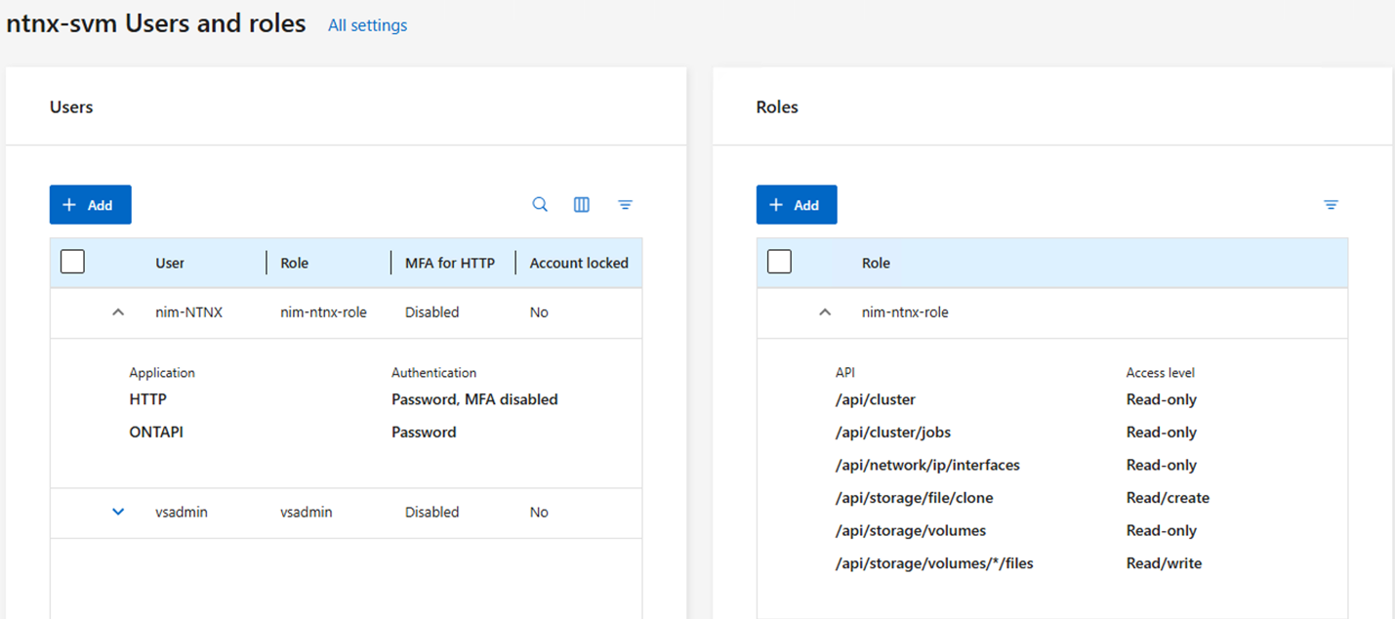This screenshot has width=1395, height=619.
Task: Add a new user with Add button
Action: click(91, 205)
